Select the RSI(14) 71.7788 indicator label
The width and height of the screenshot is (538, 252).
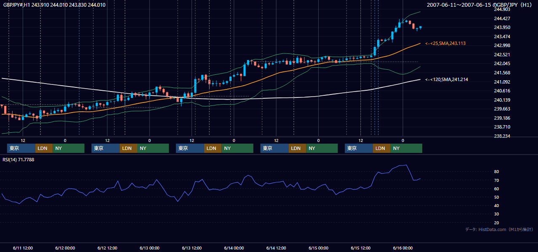[19, 160]
